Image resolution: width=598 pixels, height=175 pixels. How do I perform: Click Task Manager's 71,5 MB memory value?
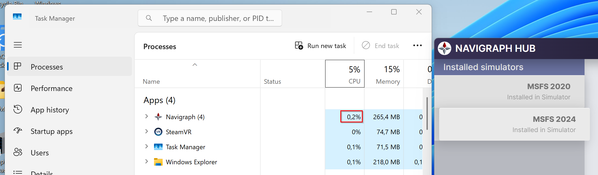pos(388,147)
